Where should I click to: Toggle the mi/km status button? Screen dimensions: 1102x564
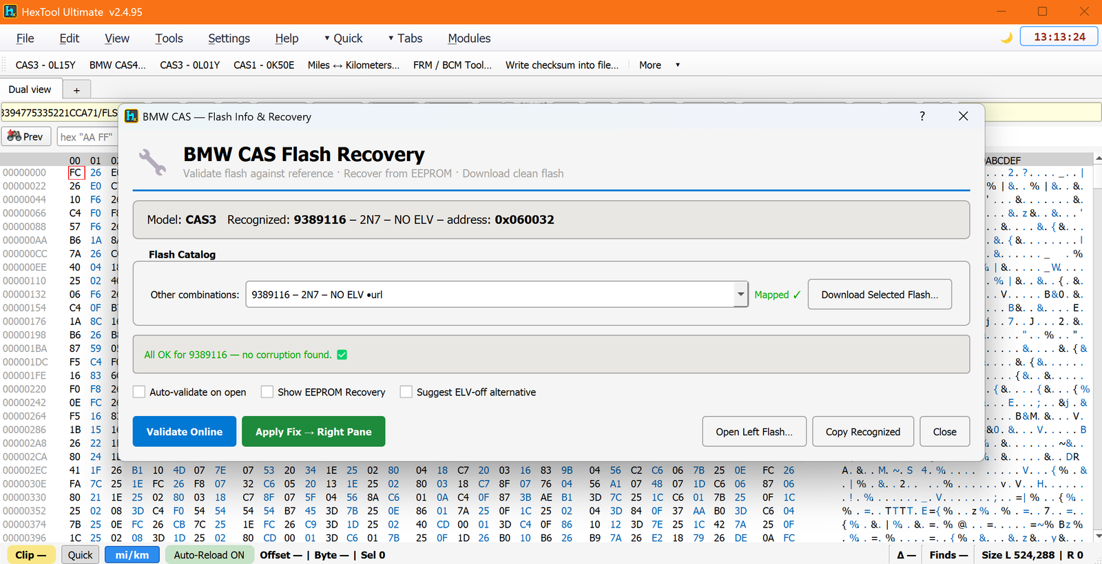(132, 555)
